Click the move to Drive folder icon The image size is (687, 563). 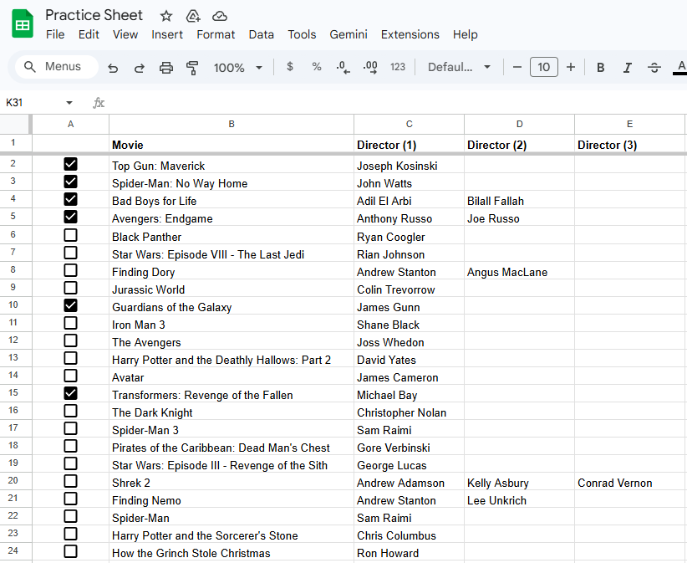click(193, 16)
